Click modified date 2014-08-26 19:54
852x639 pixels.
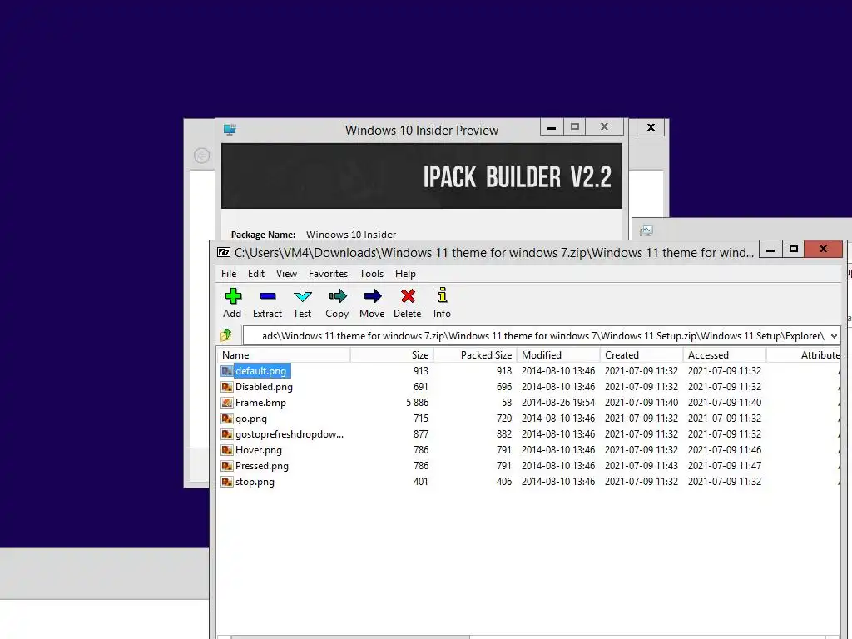[x=558, y=403]
